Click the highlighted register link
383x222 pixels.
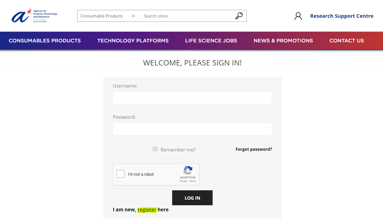pyautogui.click(x=147, y=210)
